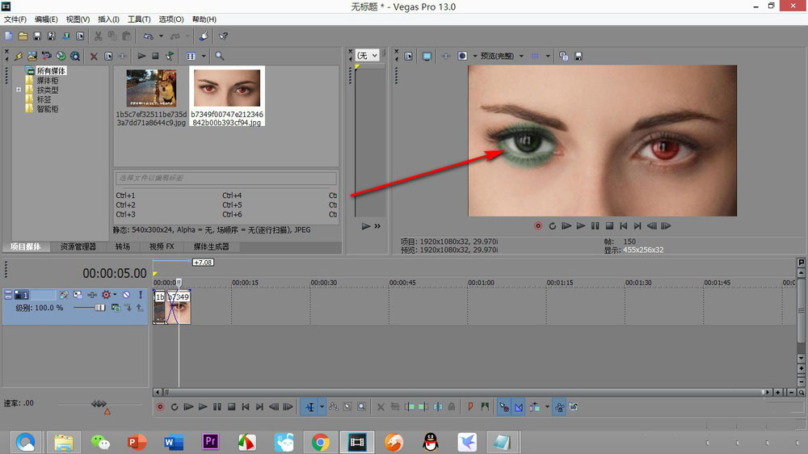Image resolution: width=808 pixels, height=454 pixels.
Task: Choose the zoom edit tool in timeline toolbar
Action: click(362, 407)
